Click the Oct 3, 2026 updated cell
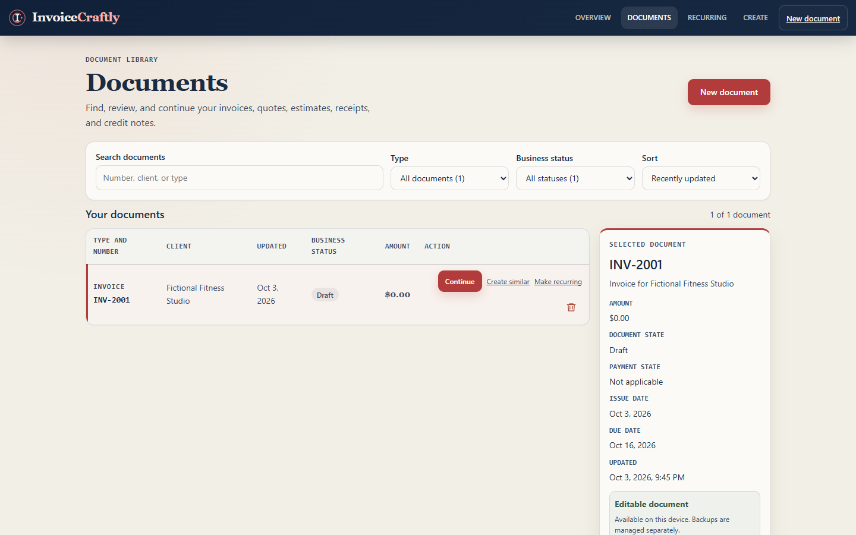This screenshot has width=856, height=535. pos(267,294)
